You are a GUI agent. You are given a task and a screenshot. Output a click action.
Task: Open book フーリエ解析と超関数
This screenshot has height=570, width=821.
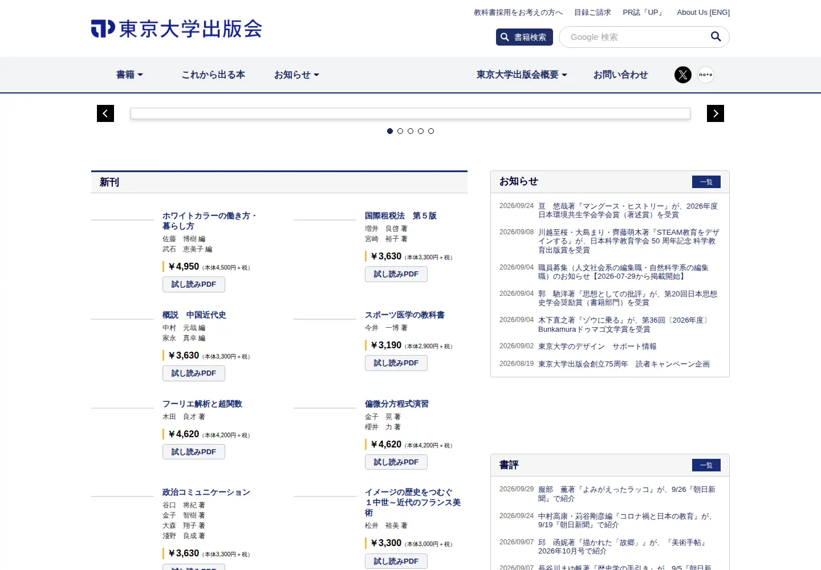202,404
